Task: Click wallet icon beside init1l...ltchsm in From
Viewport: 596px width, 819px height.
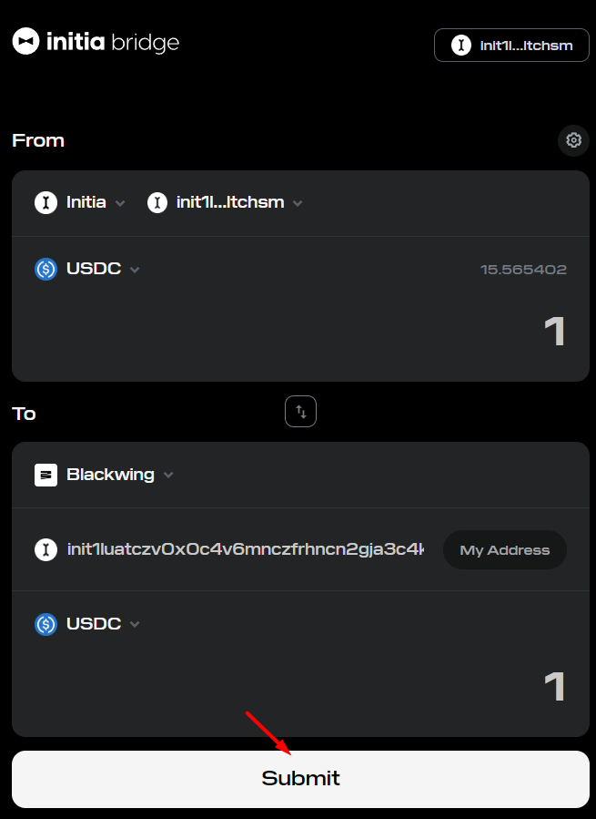Action: (x=157, y=202)
